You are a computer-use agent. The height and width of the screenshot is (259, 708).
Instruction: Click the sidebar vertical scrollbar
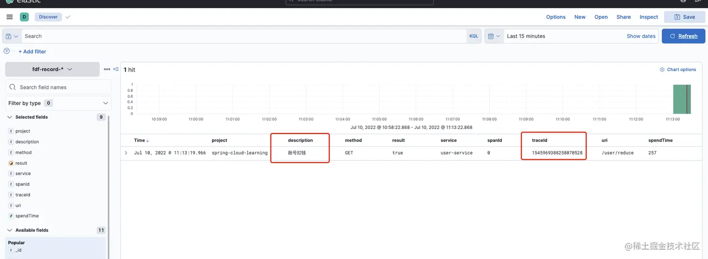109,187
